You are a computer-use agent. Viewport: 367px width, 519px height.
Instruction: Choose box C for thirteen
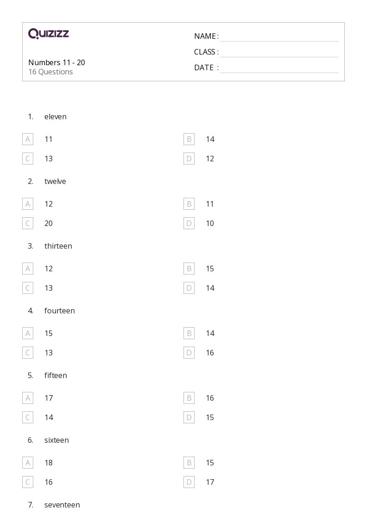pyautogui.click(x=28, y=288)
